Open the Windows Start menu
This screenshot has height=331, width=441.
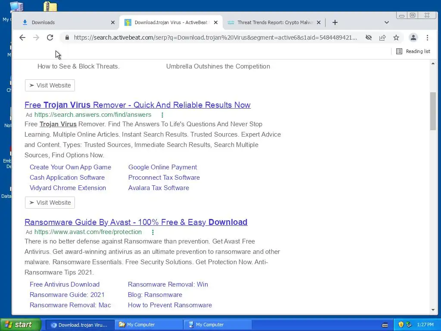click(20, 325)
